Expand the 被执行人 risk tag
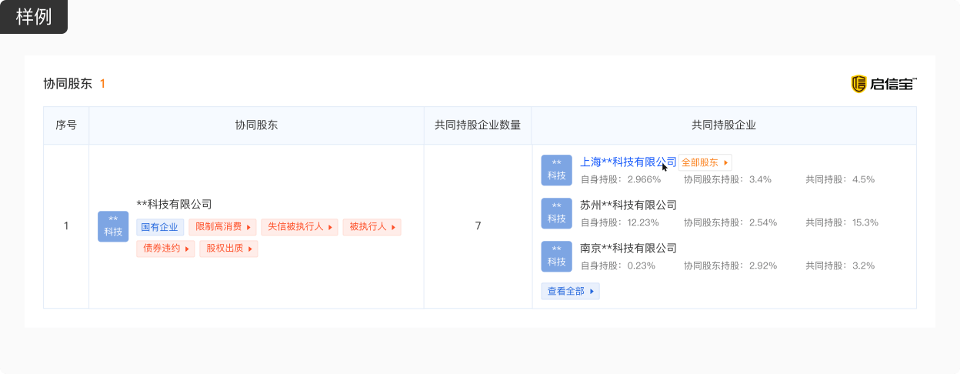 click(372, 227)
